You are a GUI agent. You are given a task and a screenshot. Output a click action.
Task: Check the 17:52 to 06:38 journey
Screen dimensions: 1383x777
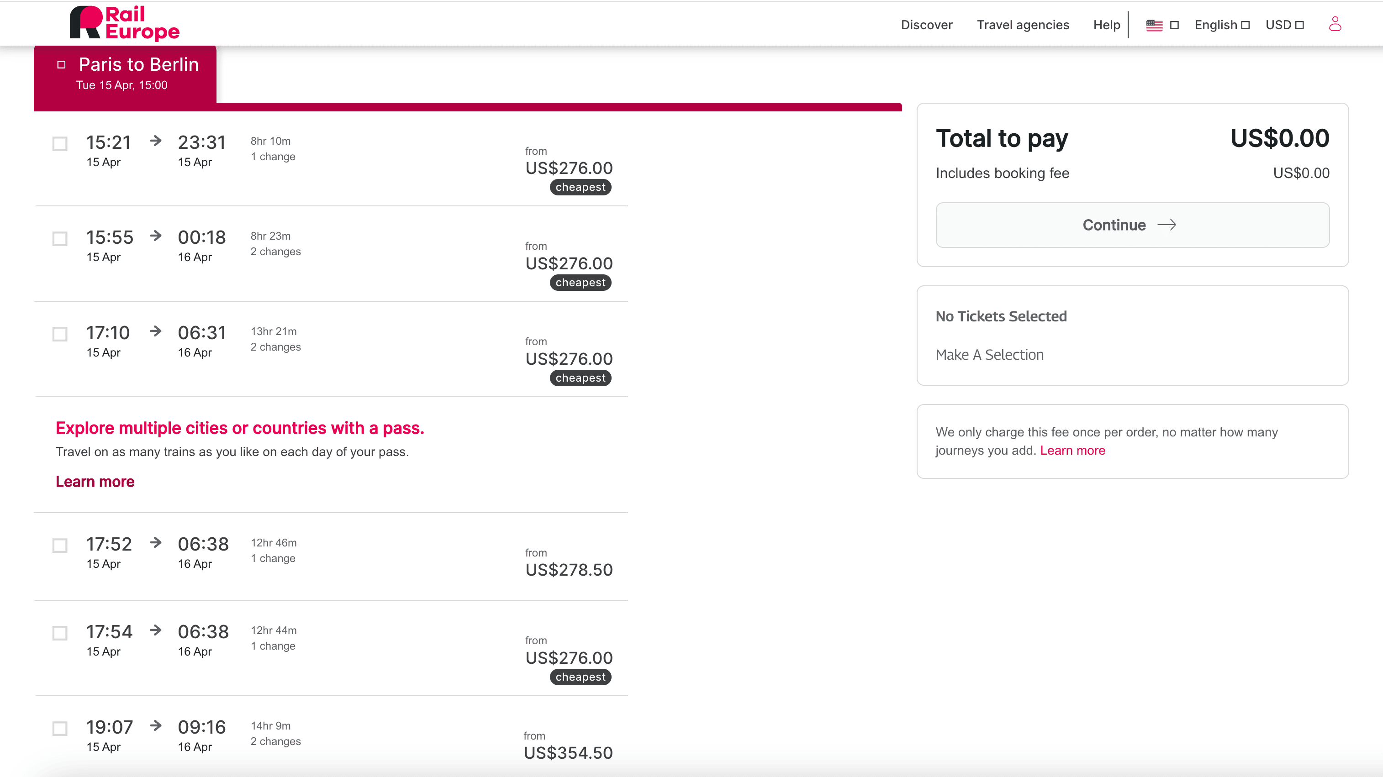coord(59,546)
